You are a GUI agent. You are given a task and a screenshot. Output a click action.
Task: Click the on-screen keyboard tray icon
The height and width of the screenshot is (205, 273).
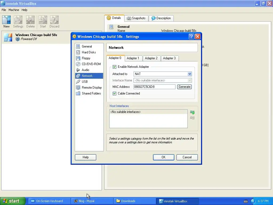point(246,201)
